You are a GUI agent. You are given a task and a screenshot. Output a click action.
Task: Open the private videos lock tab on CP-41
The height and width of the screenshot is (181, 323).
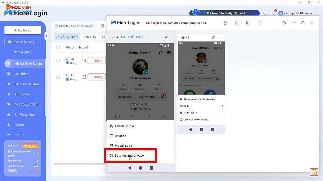(132, 116)
